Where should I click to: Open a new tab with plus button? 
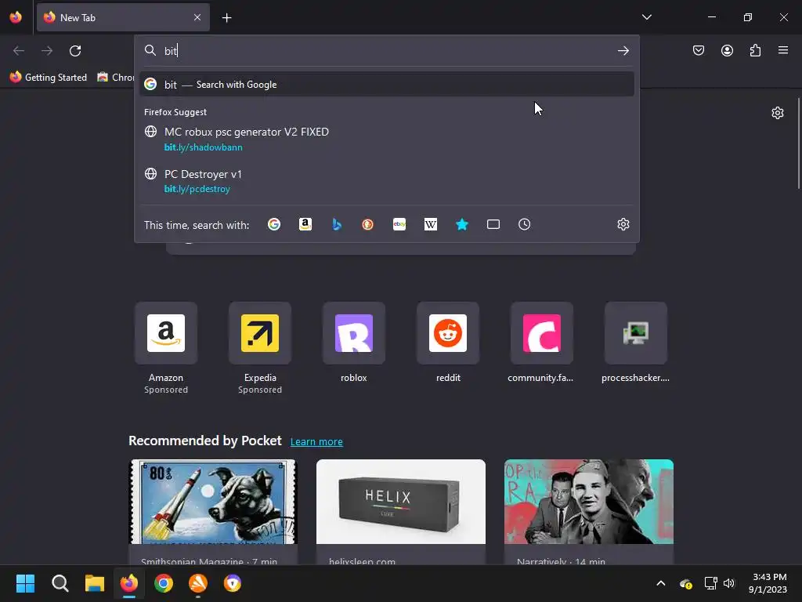(226, 18)
